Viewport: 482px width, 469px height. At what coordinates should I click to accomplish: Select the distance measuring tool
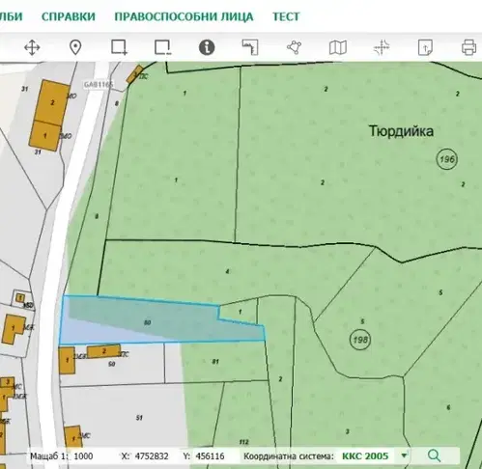(x=250, y=47)
